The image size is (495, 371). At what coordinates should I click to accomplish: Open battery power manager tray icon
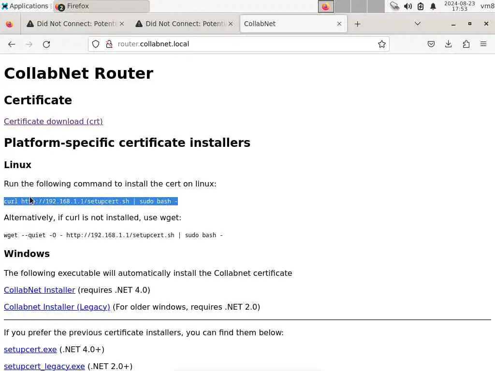point(421,6)
